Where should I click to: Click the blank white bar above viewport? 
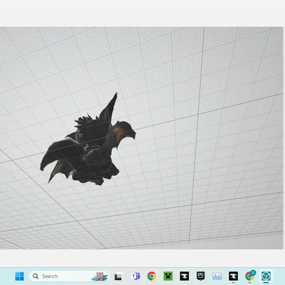[142, 13]
